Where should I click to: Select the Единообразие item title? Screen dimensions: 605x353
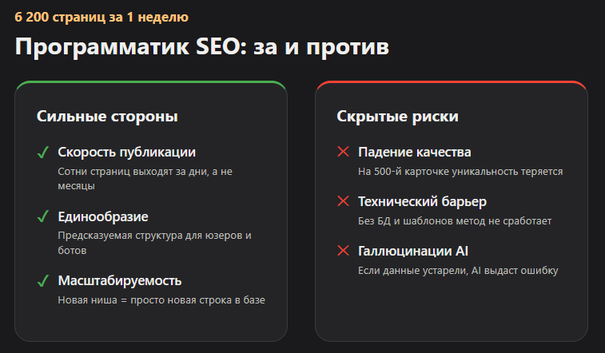[103, 216]
